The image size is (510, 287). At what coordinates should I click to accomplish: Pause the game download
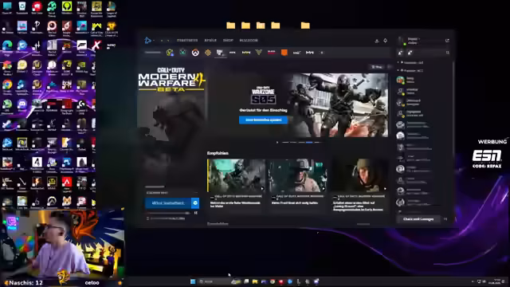(196, 213)
